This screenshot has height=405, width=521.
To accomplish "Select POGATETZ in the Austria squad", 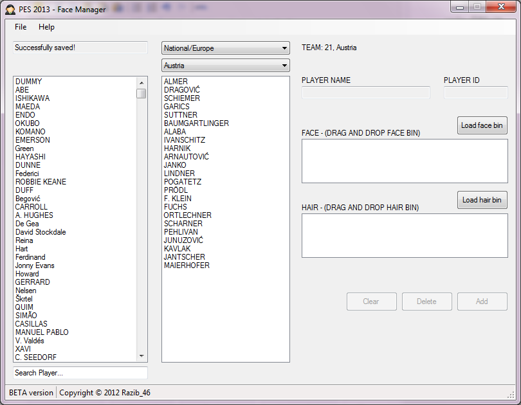I will 226,182.
